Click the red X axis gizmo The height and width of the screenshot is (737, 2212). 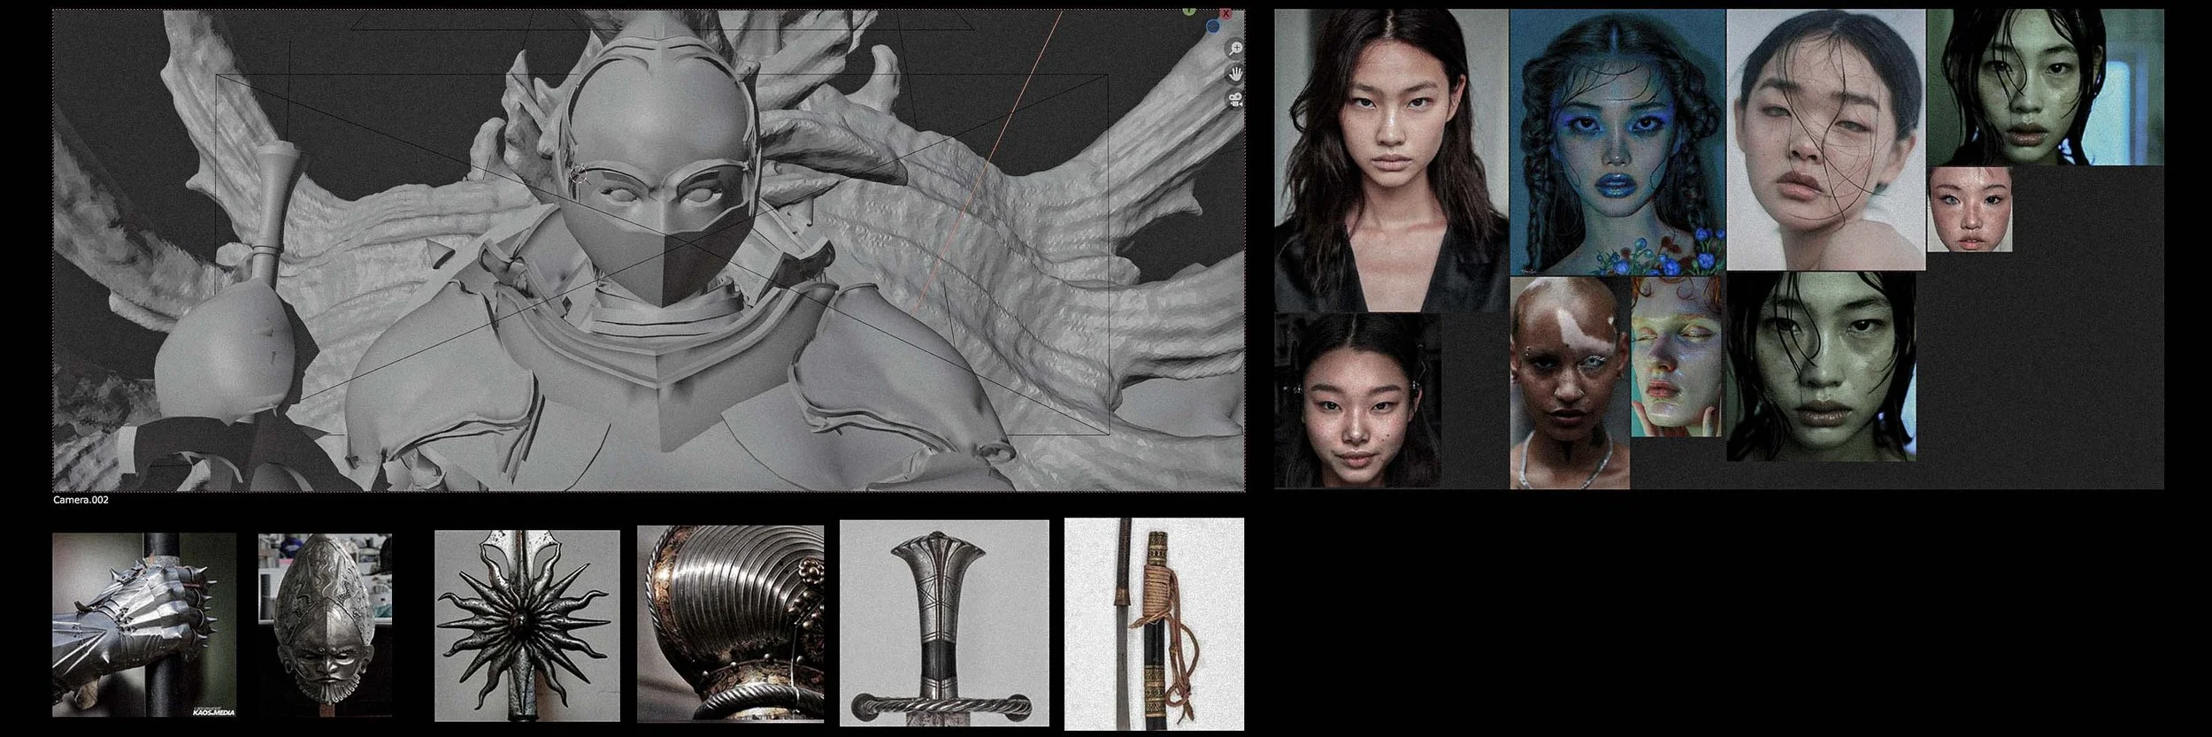(1225, 14)
